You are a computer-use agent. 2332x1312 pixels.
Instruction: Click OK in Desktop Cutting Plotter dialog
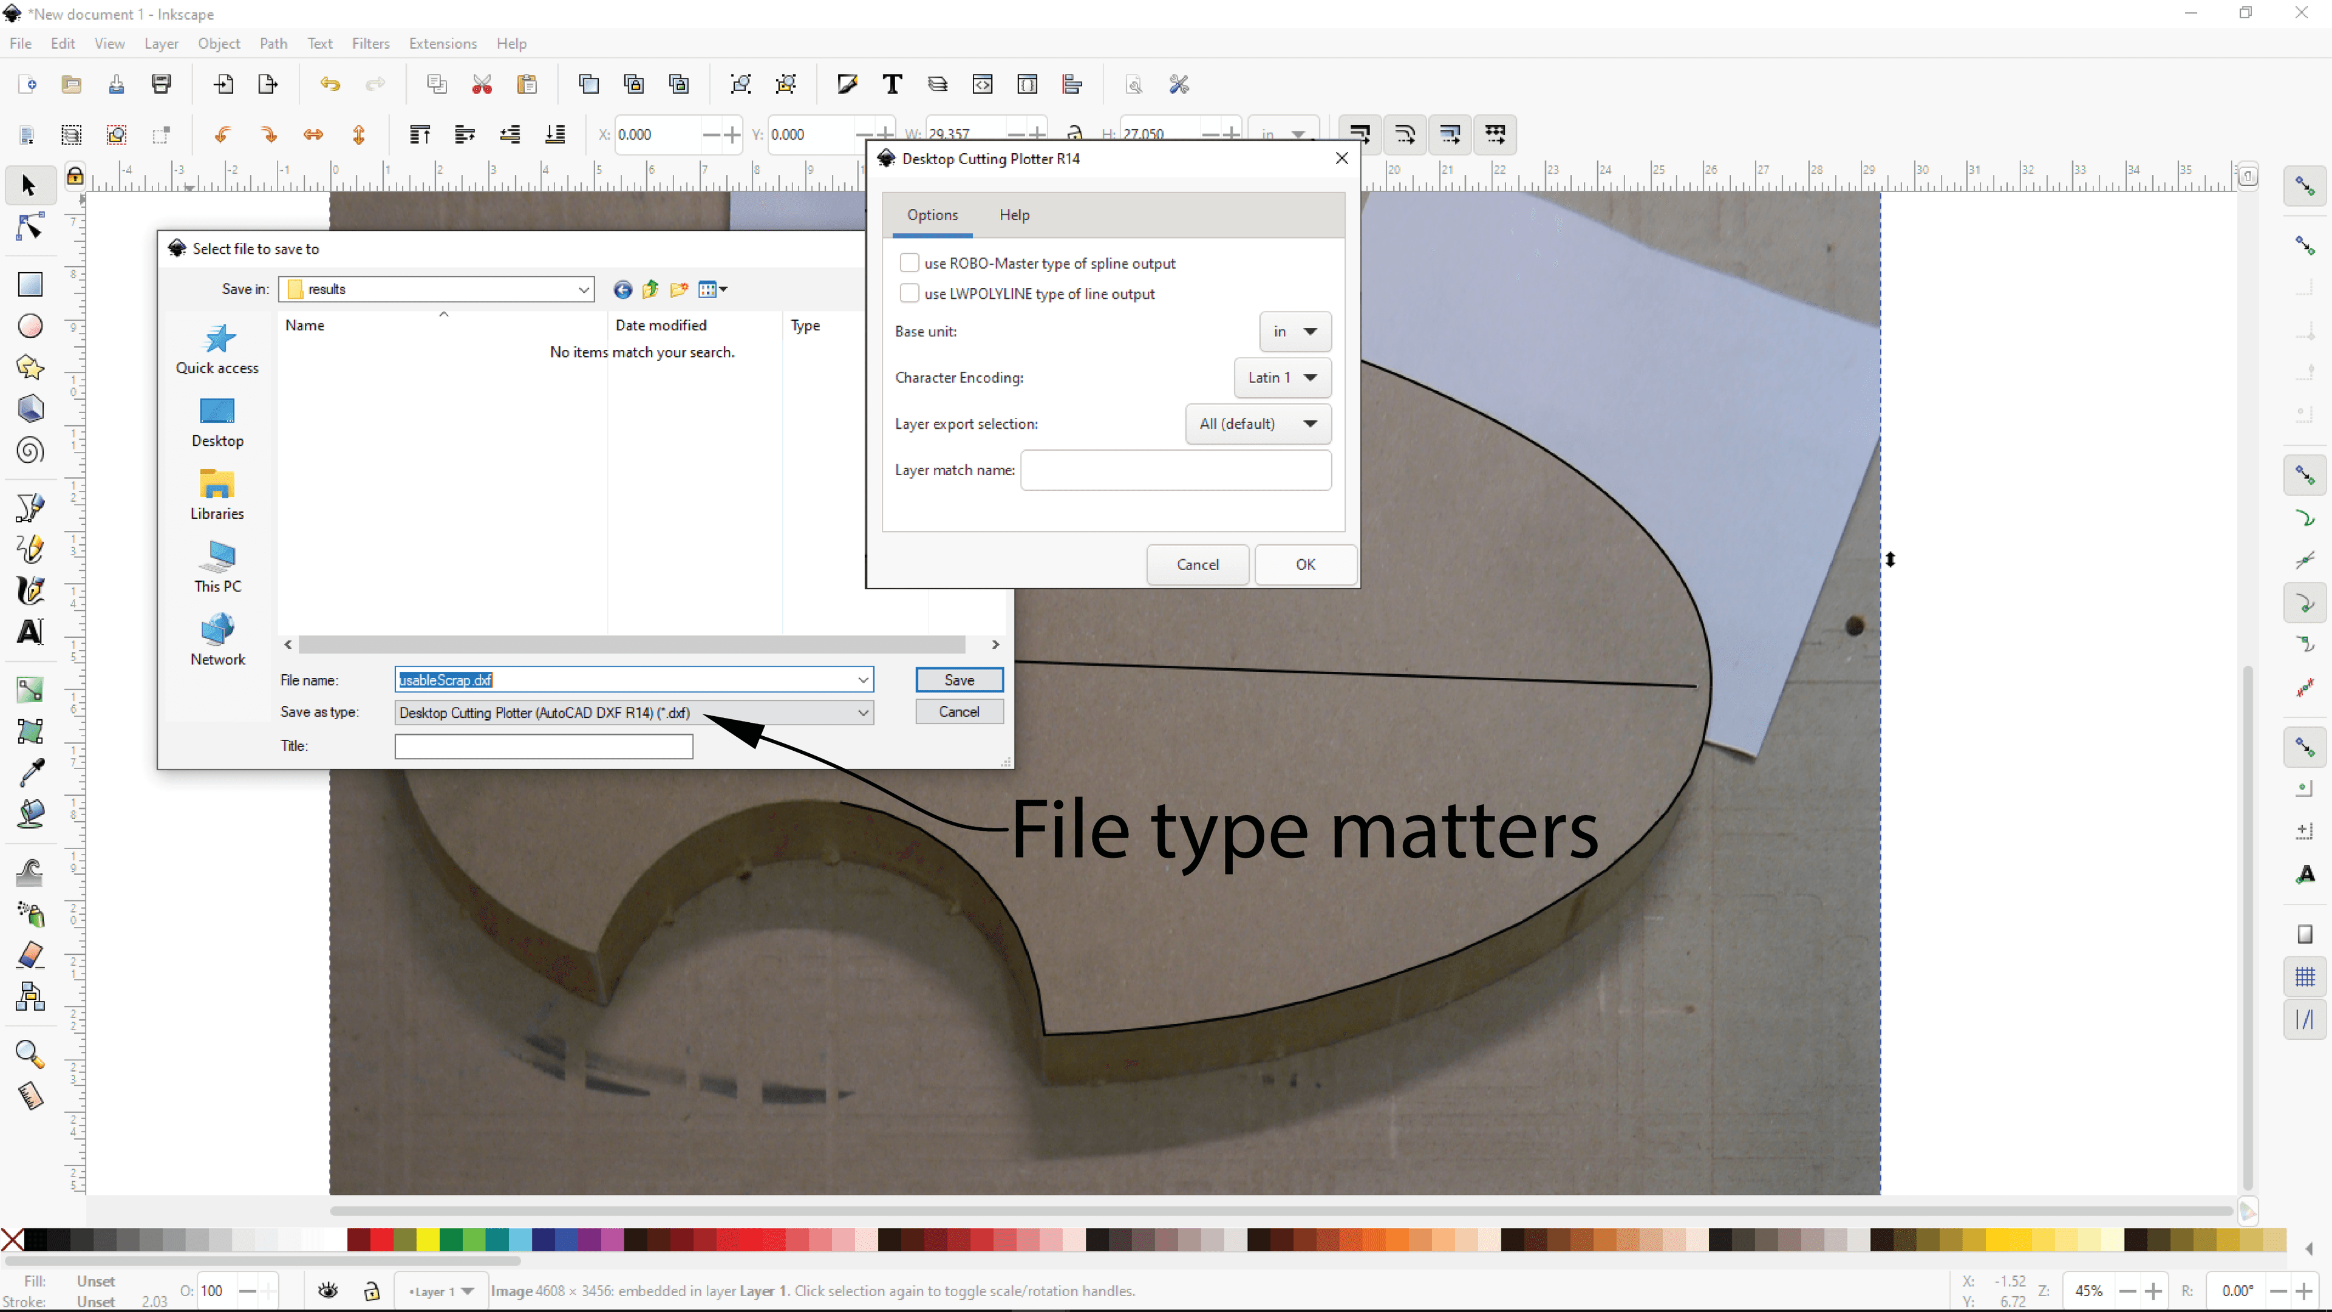tap(1306, 564)
